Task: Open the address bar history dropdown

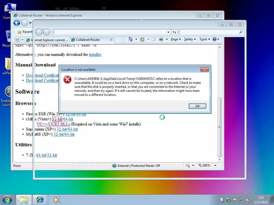Action: tap(169, 32)
